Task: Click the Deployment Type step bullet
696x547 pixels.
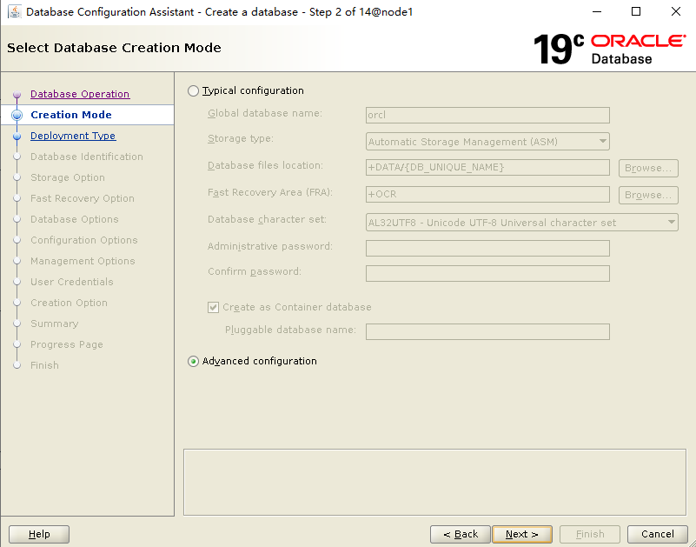Action: [x=17, y=137]
